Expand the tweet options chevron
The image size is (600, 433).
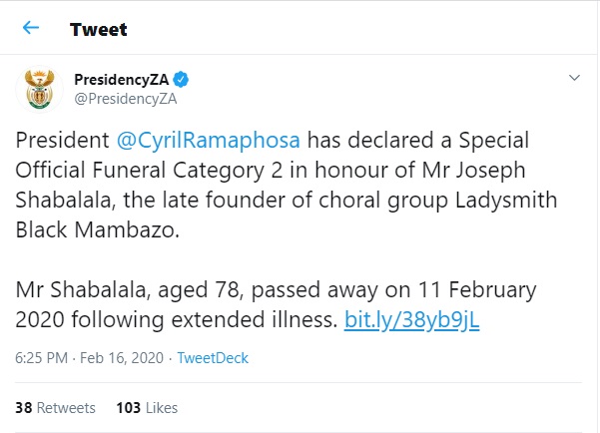[575, 78]
